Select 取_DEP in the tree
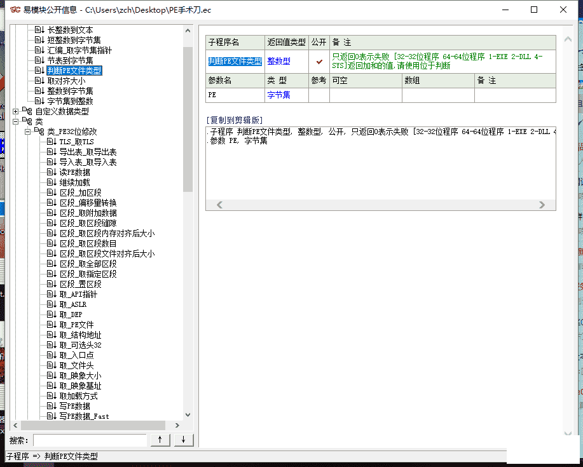The image size is (583, 467). tap(71, 315)
